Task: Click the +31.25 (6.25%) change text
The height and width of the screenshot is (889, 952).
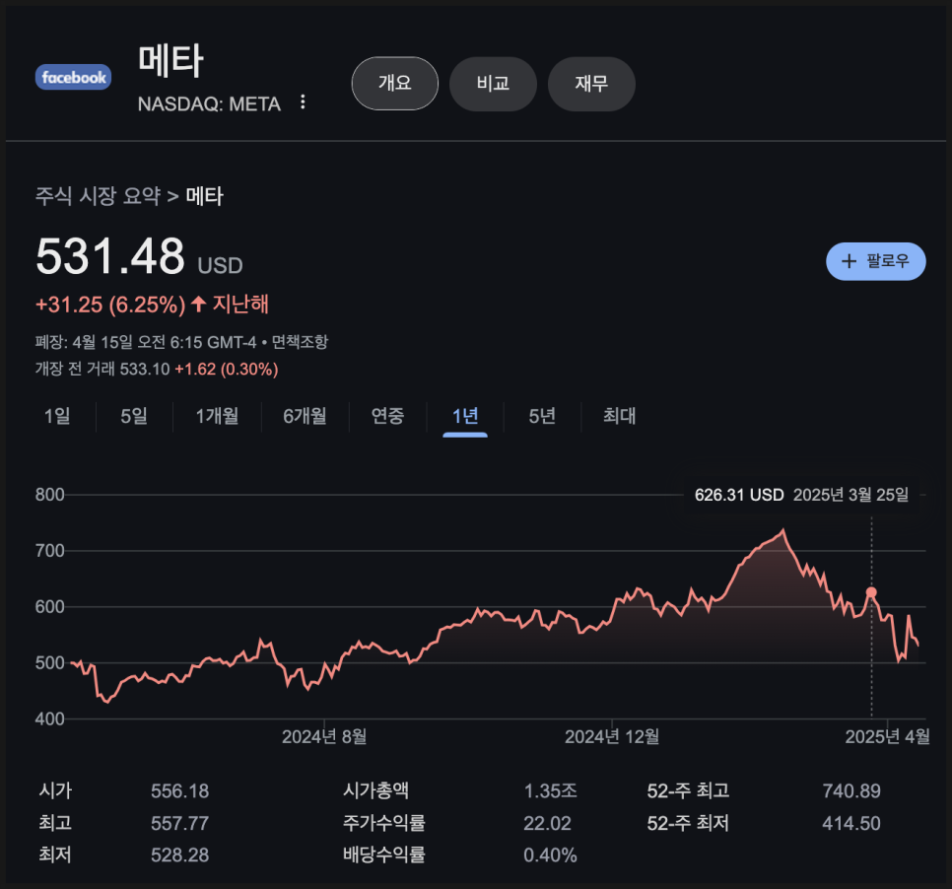Action: click(110, 305)
